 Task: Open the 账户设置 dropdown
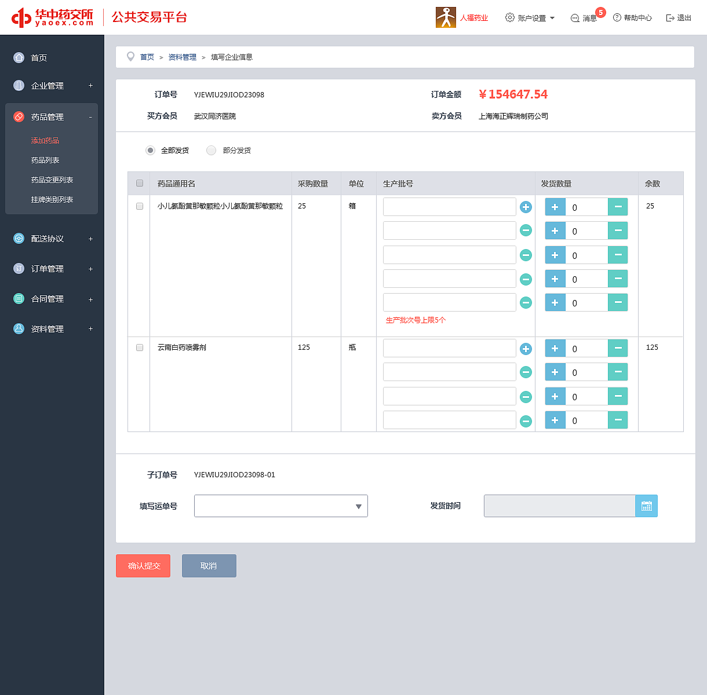pos(530,18)
